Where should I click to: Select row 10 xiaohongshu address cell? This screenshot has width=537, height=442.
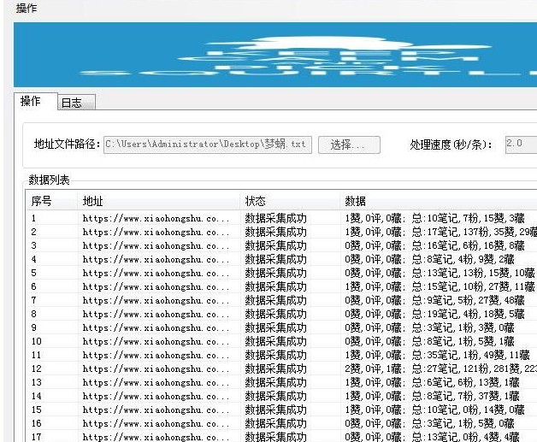tap(156, 341)
